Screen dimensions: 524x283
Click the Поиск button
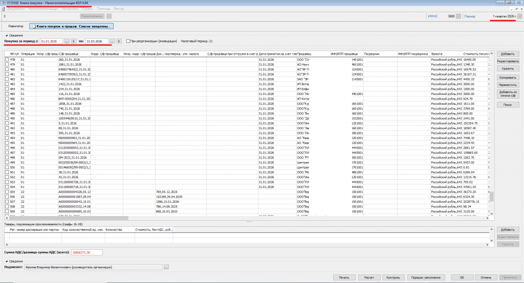point(508,105)
